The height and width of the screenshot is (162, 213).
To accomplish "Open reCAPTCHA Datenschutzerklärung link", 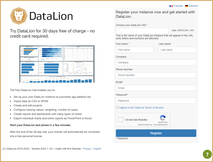I will pyautogui.click(x=145, y=125).
